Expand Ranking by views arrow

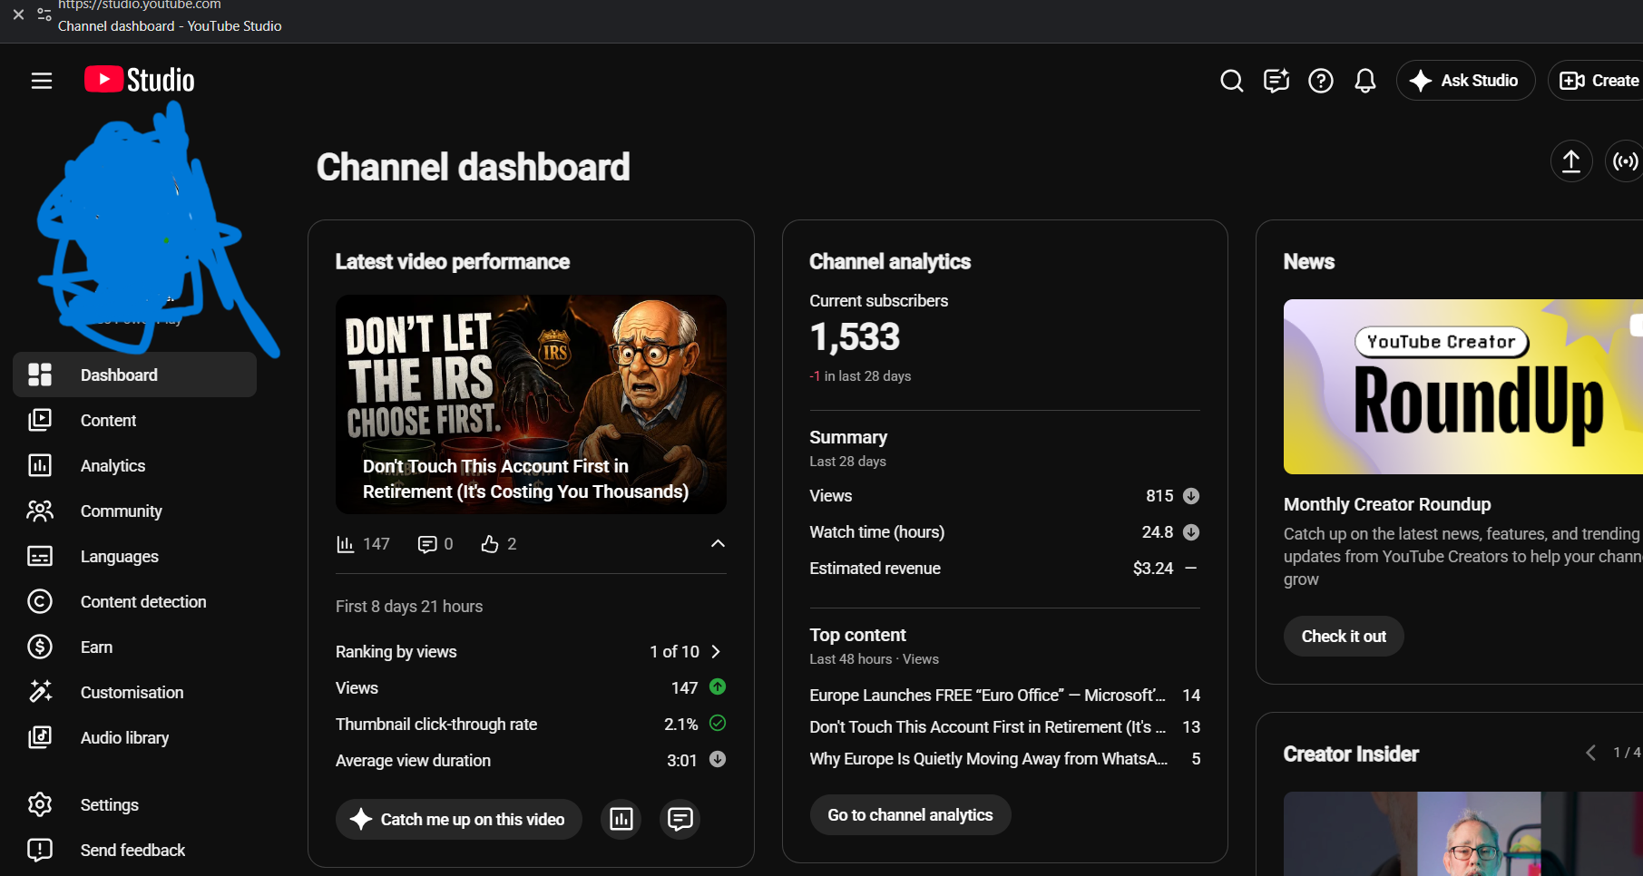(x=716, y=652)
